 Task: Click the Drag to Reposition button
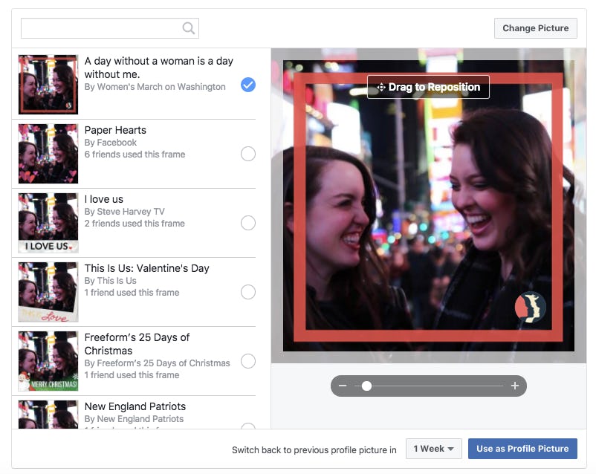tap(428, 87)
